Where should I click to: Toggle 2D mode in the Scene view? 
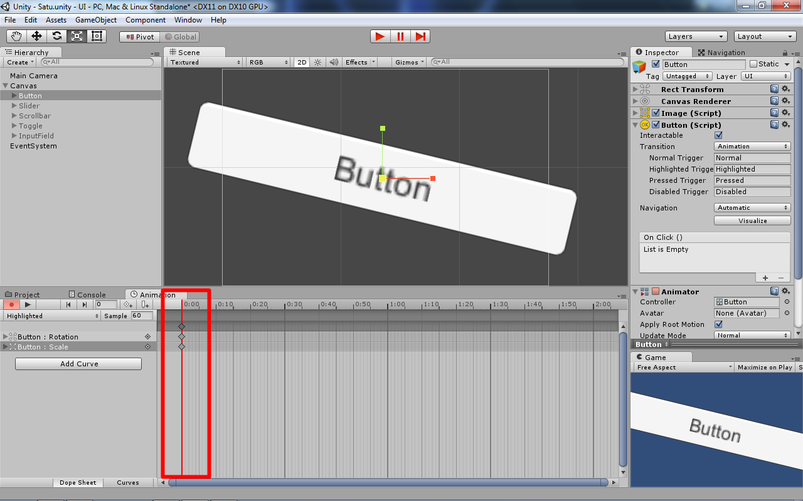pyautogui.click(x=301, y=62)
